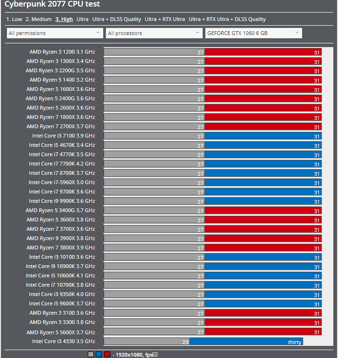Click the AMD Ryzen 3 3100 3.6 GHz label
The width and height of the screenshot is (338, 358).
[62, 313]
